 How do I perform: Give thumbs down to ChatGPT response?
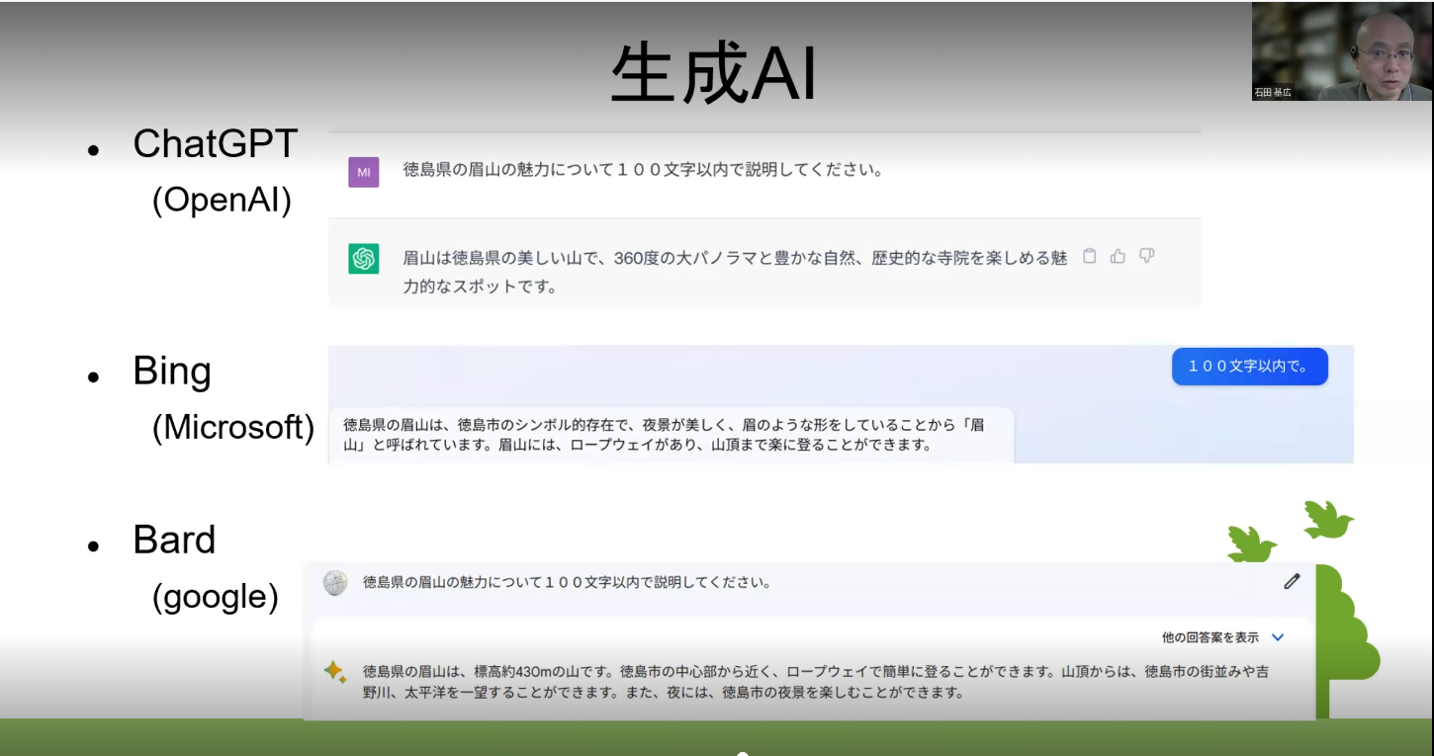pos(1146,256)
